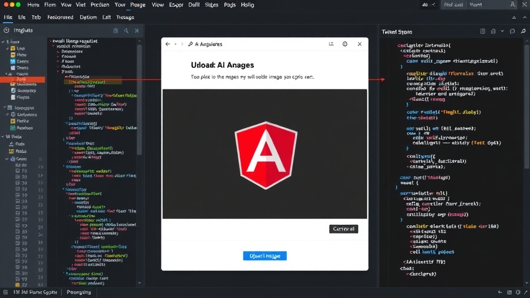This screenshot has width=530, height=298.
Task: Click the letter A icon at top right
Action: coord(513,4)
